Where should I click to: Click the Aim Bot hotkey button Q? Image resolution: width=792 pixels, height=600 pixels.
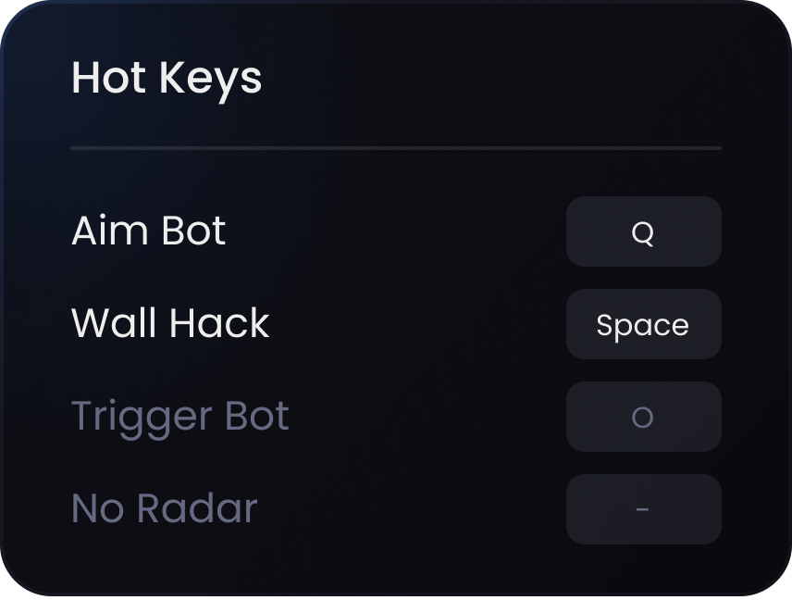tap(643, 231)
